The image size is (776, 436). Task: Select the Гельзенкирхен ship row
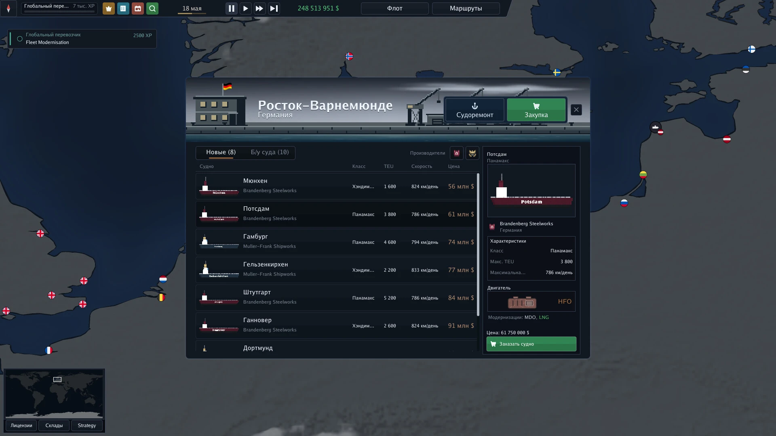[x=336, y=270]
